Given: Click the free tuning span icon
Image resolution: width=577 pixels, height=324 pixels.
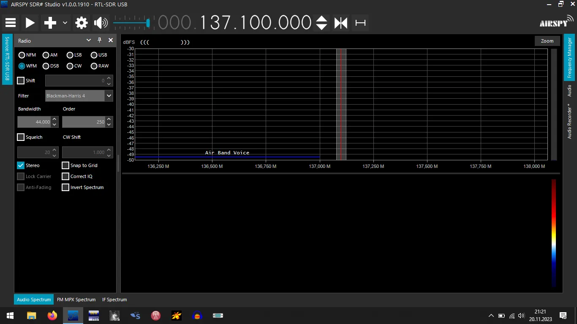Looking at the screenshot, I should (360, 23).
